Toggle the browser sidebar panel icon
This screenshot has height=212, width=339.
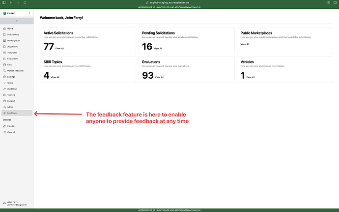pyautogui.click(x=4, y=2)
